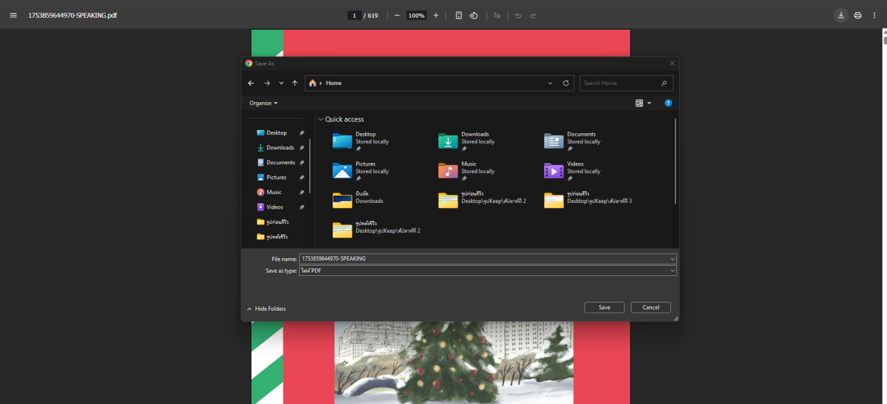Click the print icon in PDF toolbar
Viewport: 887px width, 404px height.
857,15
